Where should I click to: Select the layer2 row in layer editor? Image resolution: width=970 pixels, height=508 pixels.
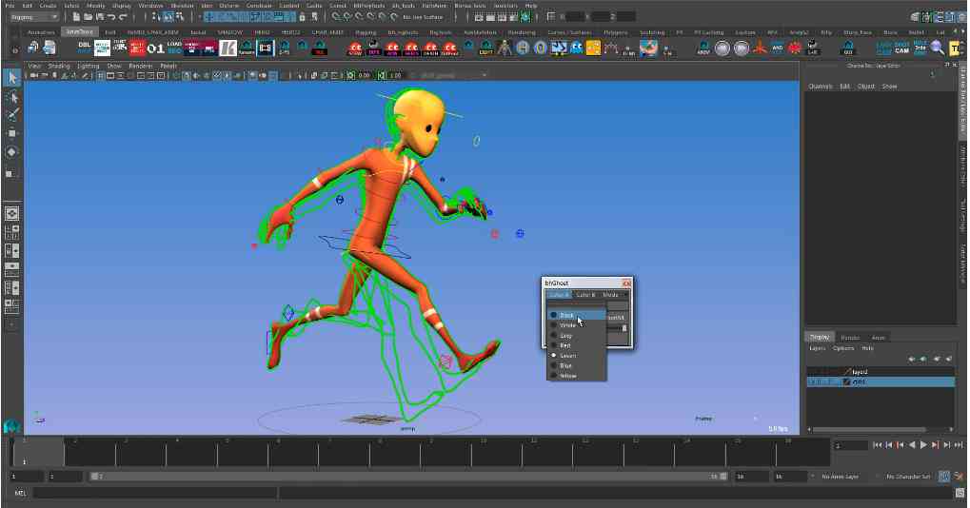pyautogui.click(x=881, y=372)
